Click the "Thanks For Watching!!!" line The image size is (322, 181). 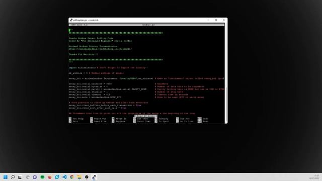(x=84, y=54)
